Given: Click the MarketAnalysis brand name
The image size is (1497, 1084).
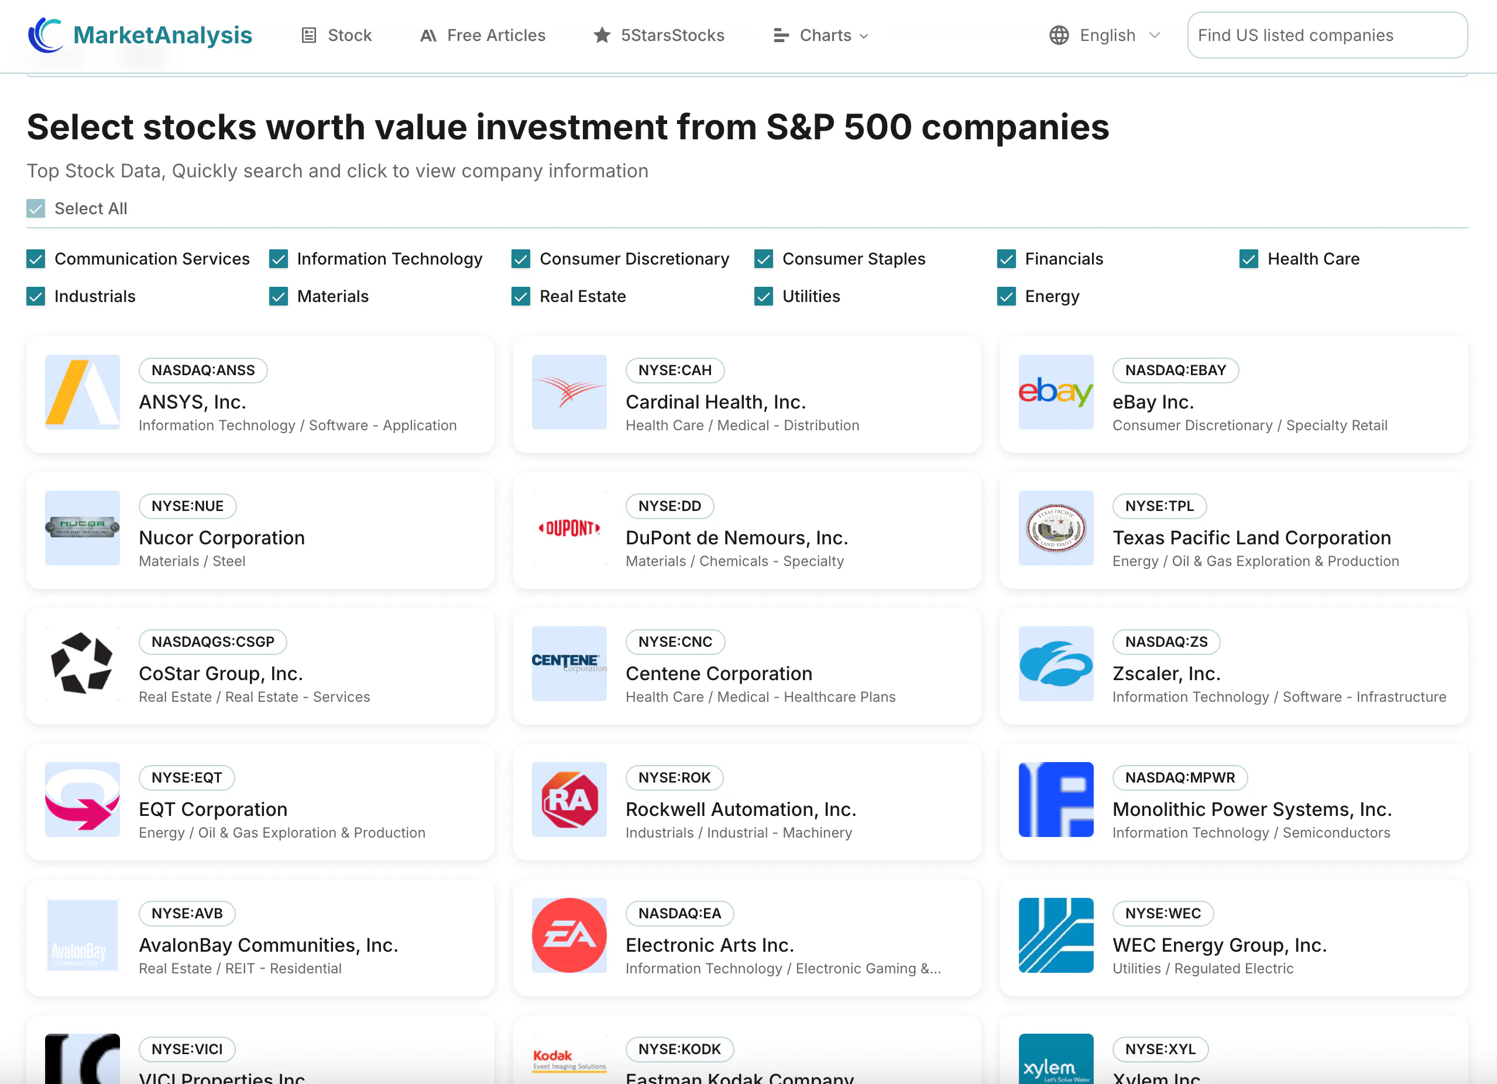Looking at the screenshot, I should tap(163, 35).
